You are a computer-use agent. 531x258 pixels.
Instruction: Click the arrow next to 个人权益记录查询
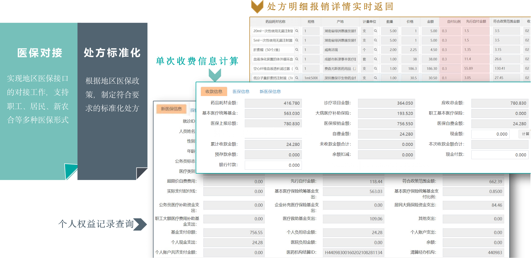pyautogui.click(x=140, y=224)
